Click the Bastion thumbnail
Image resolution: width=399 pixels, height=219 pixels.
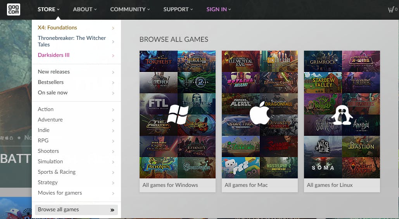(361, 146)
